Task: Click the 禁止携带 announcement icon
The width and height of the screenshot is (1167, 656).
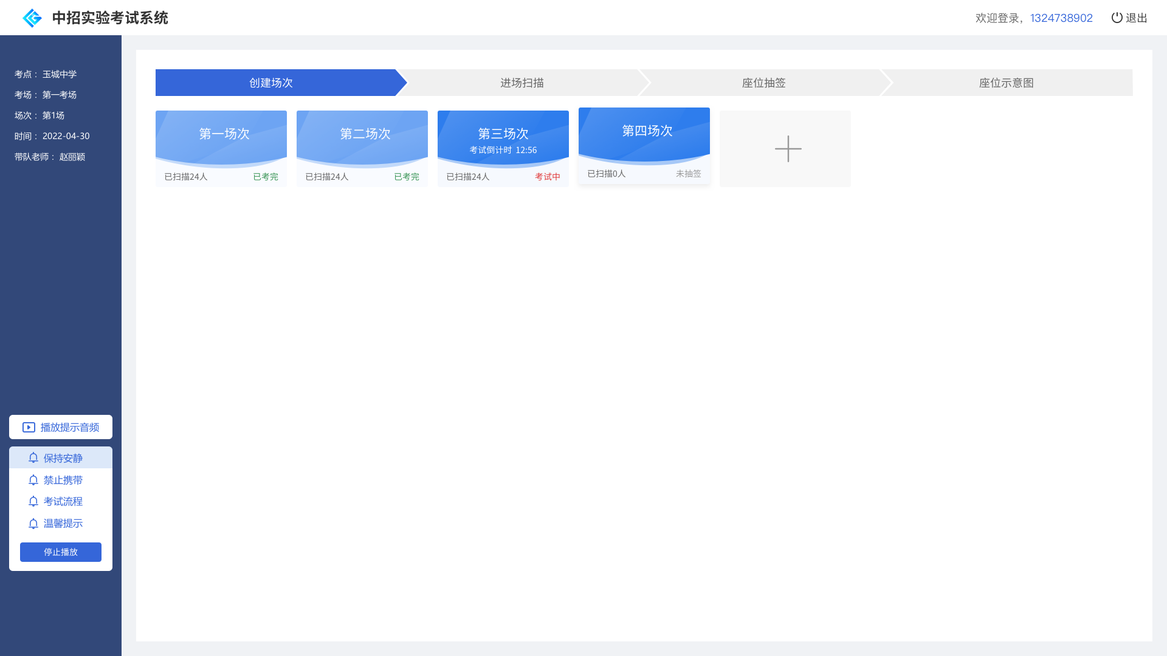Action: click(x=33, y=479)
